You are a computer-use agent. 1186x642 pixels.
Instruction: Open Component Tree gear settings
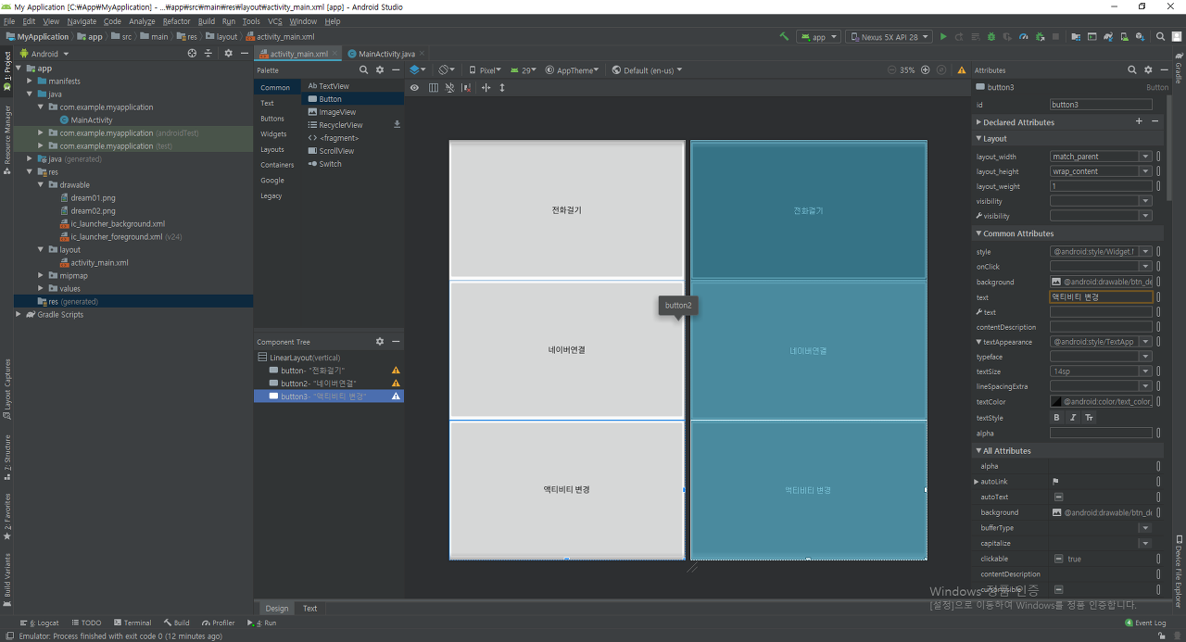pyautogui.click(x=380, y=342)
